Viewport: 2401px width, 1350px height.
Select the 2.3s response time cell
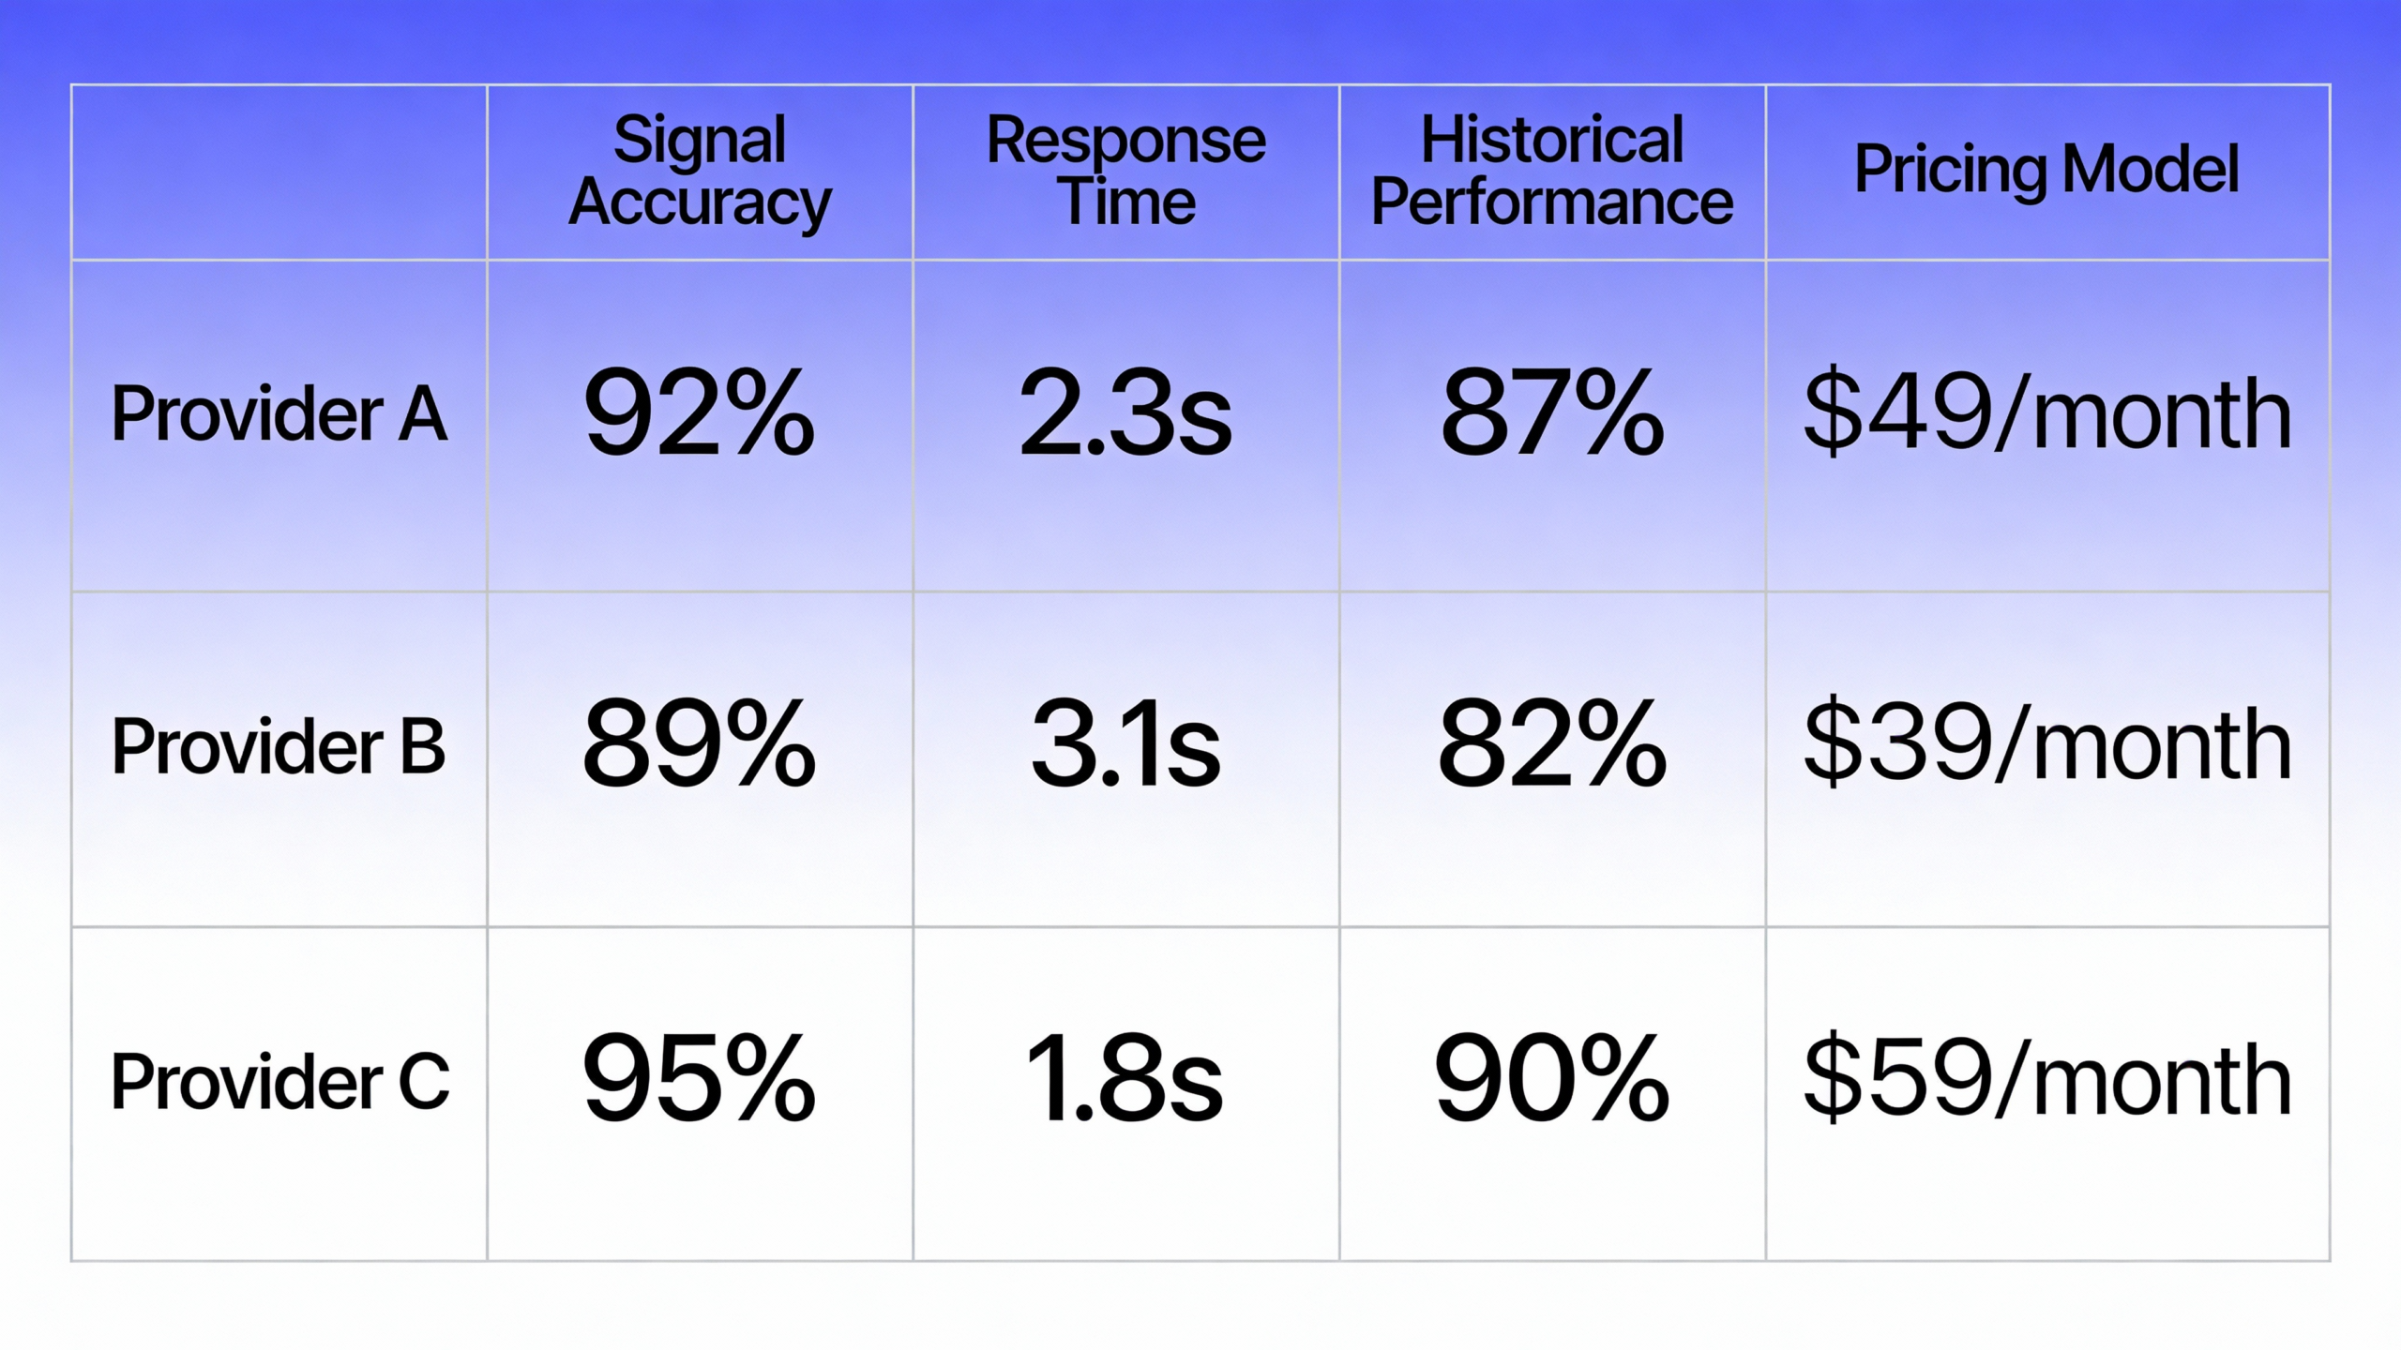coord(1125,413)
